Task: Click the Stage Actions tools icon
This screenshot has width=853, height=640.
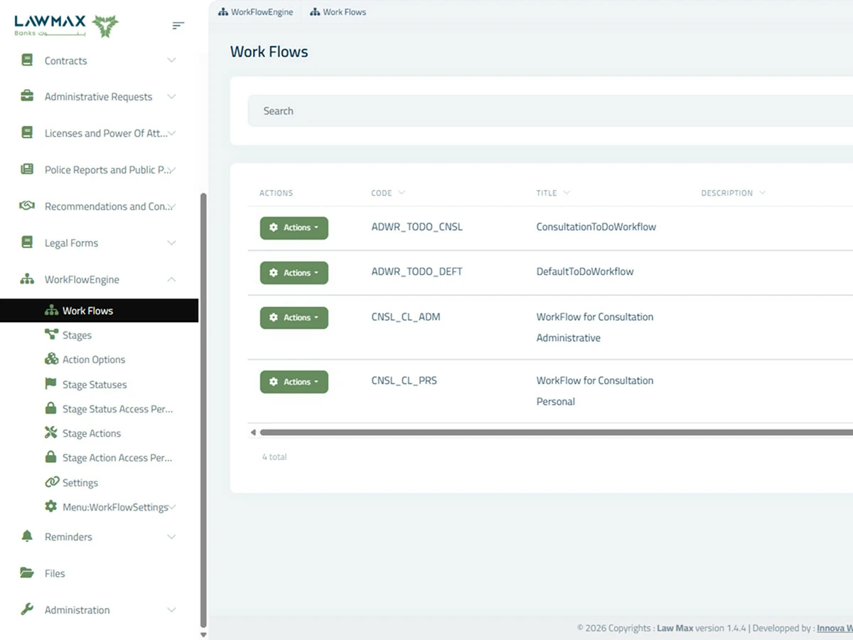Action: click(x=51, y=433)
